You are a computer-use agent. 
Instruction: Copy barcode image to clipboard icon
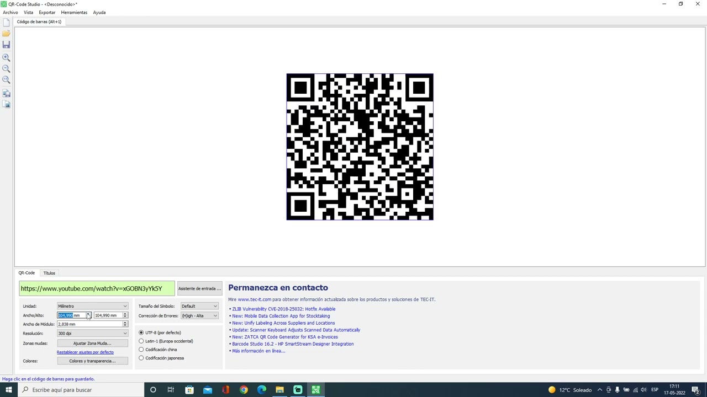coord(6,104)
